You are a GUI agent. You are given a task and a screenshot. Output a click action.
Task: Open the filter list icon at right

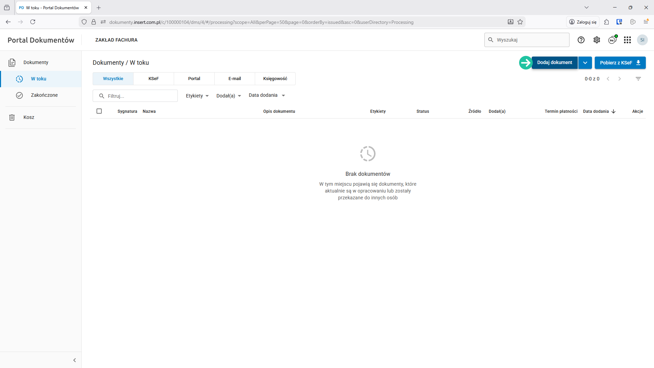tap(638, 79)
